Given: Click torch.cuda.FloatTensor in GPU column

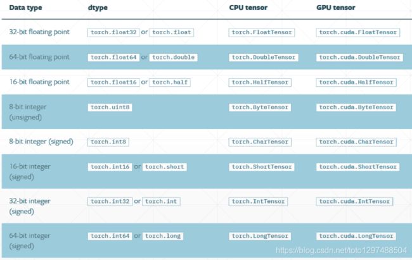Looking at the screenshot, I should pos(358,32).
